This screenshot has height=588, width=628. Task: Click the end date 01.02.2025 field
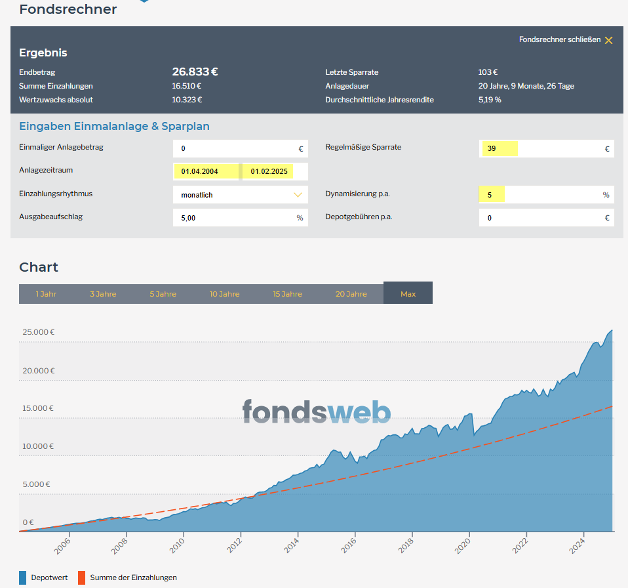click(275, 171)
